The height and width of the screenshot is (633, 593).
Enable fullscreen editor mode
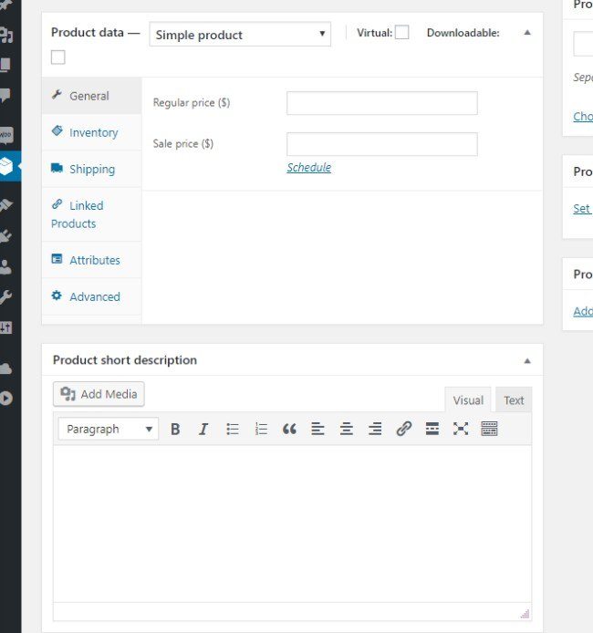461,429
